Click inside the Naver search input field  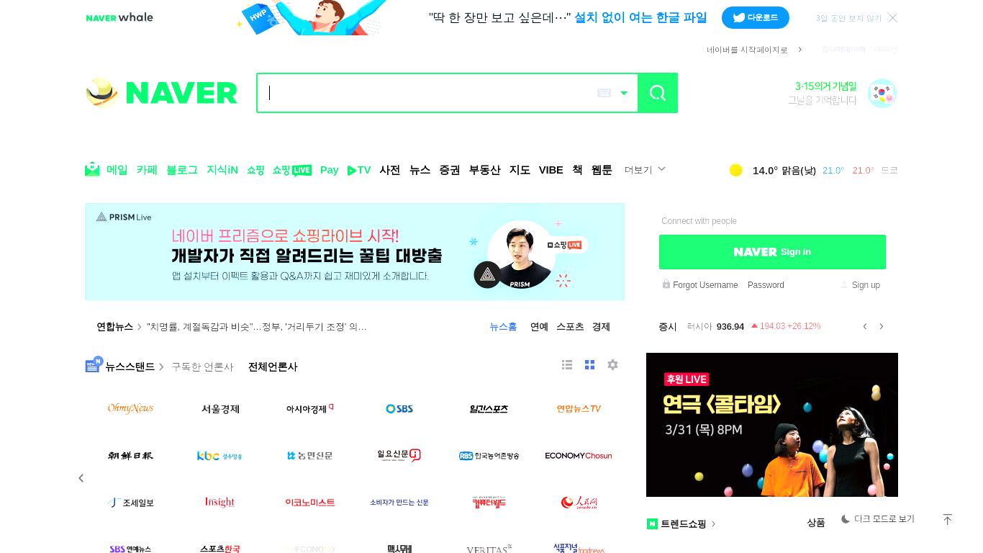tap(428, 93)
